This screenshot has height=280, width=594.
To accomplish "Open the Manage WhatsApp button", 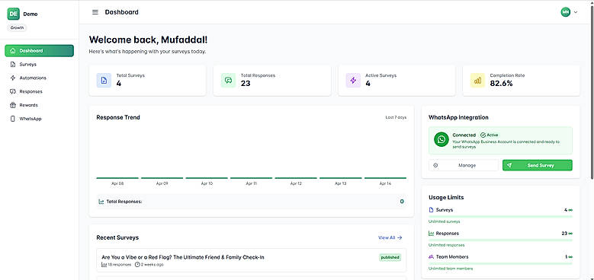I will click(464, 165).
